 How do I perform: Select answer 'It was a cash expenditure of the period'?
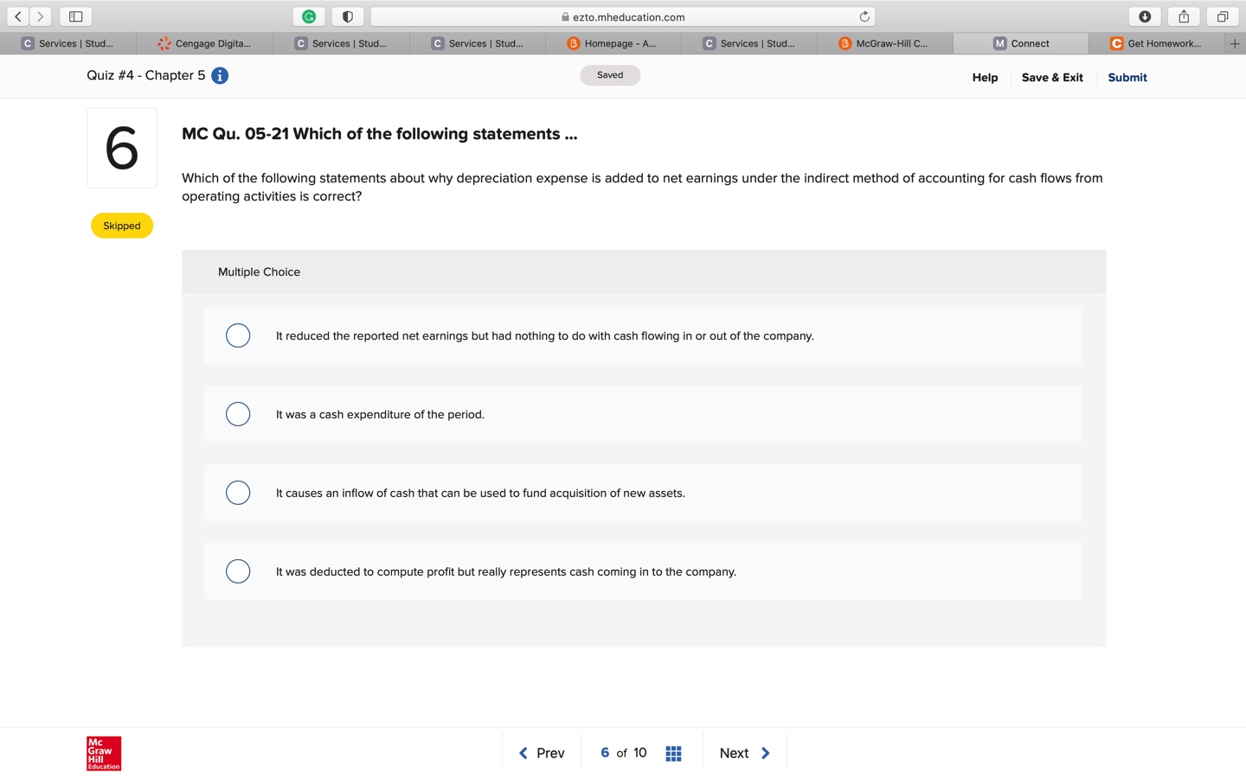pyautogui.click(x=238, y=414)
